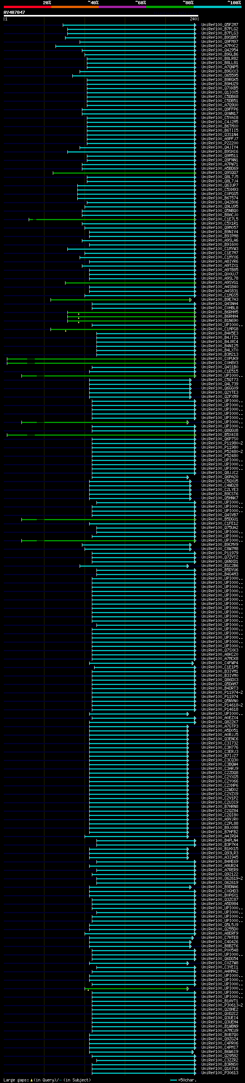Select label UniRef100_P52480-2

222,451
